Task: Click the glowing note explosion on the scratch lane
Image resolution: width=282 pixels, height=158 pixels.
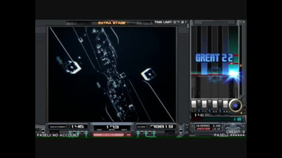Action: [234, 74]
